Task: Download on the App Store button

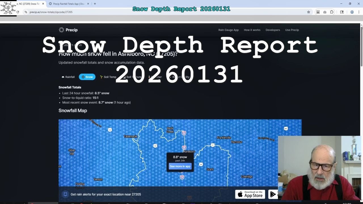Action: [250, 194]
